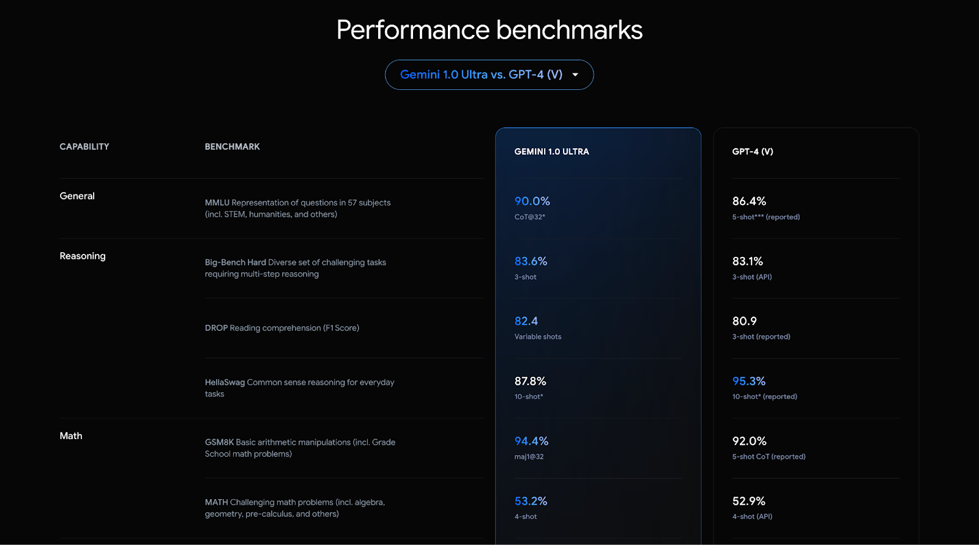979x545 pixels.
Task: Click the HellaSwag benchmark description
Action: pyautogui.click(x=299, y=388)
